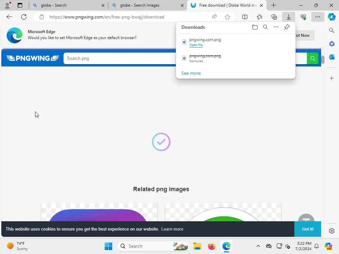Click the green PNGWING search button
The height and width of the screenshot is (254, 339).
(313, 58)
